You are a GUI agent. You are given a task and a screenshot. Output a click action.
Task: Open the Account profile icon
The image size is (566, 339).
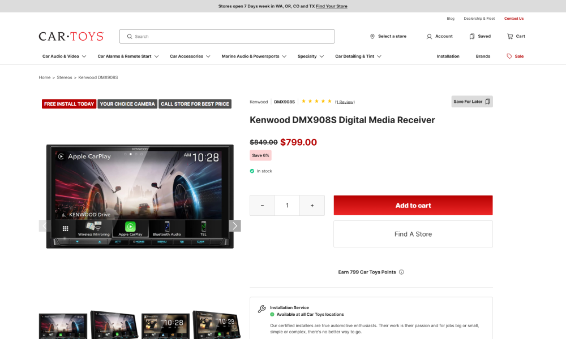coord(429,36)
